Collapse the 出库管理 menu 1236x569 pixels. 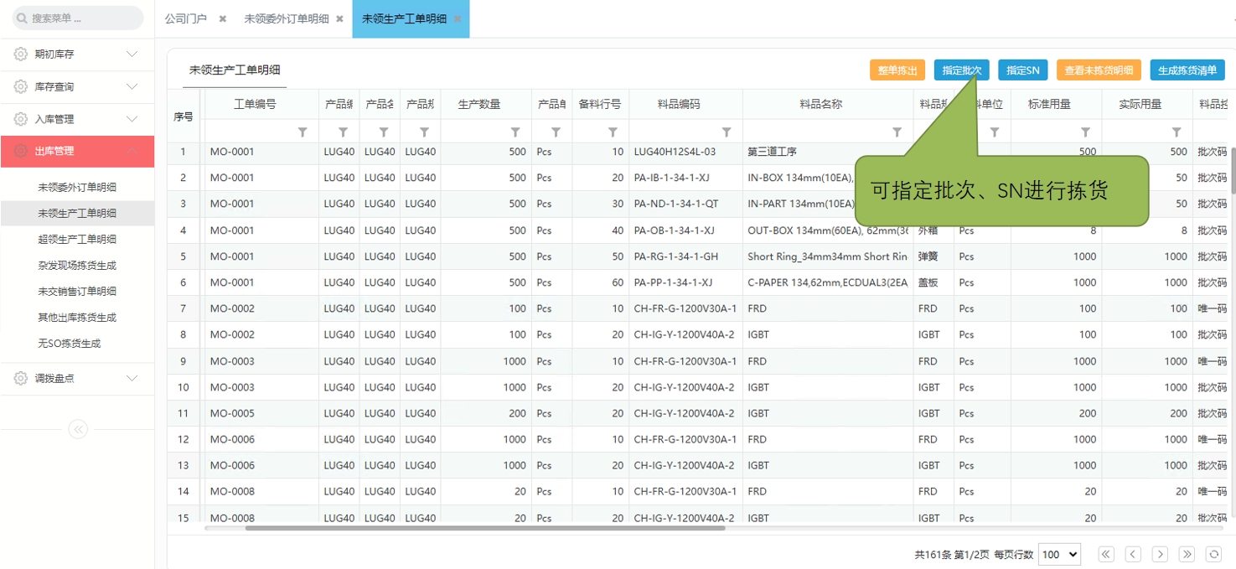132,152
